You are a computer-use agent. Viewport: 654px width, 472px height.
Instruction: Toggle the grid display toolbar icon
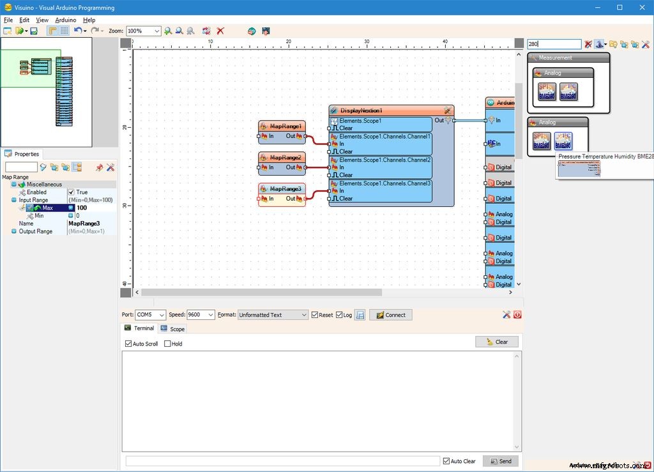click(x=65, y=31)
